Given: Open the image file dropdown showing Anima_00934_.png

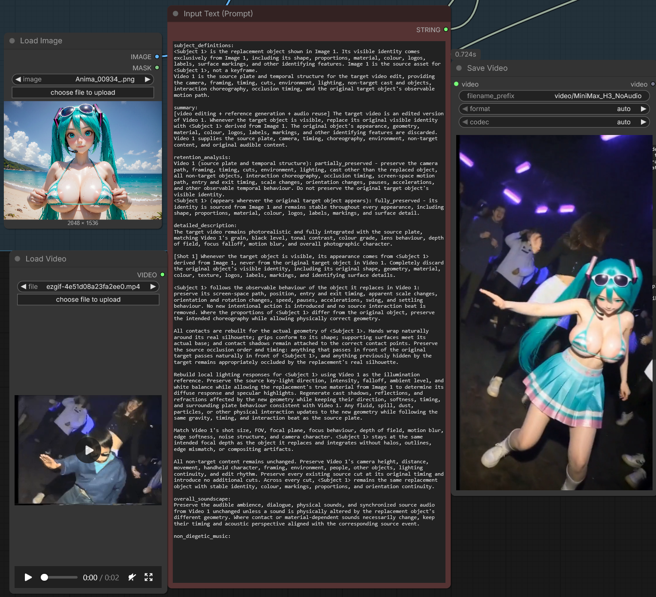Looking at the screenshot, I should tap(83, 79).
